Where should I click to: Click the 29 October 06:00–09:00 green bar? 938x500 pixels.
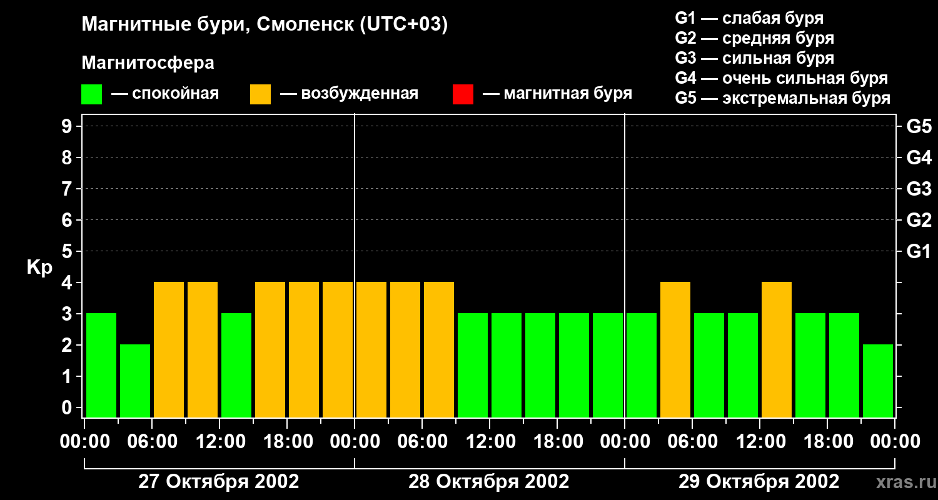709,365
